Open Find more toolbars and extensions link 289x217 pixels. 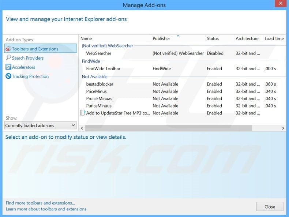40,203
